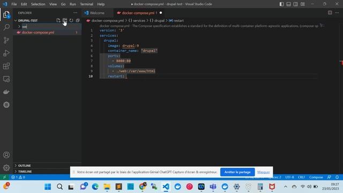Open the hexagon icon view below Docker
Screen dimensions: 343x193
(6, 105)
